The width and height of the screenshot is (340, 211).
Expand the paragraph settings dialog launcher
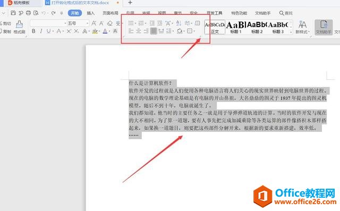point(200,37)
